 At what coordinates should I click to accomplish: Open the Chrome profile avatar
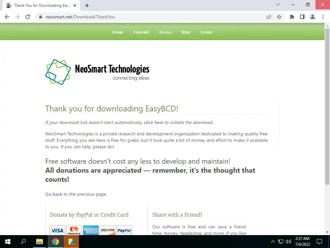(313, 17)
